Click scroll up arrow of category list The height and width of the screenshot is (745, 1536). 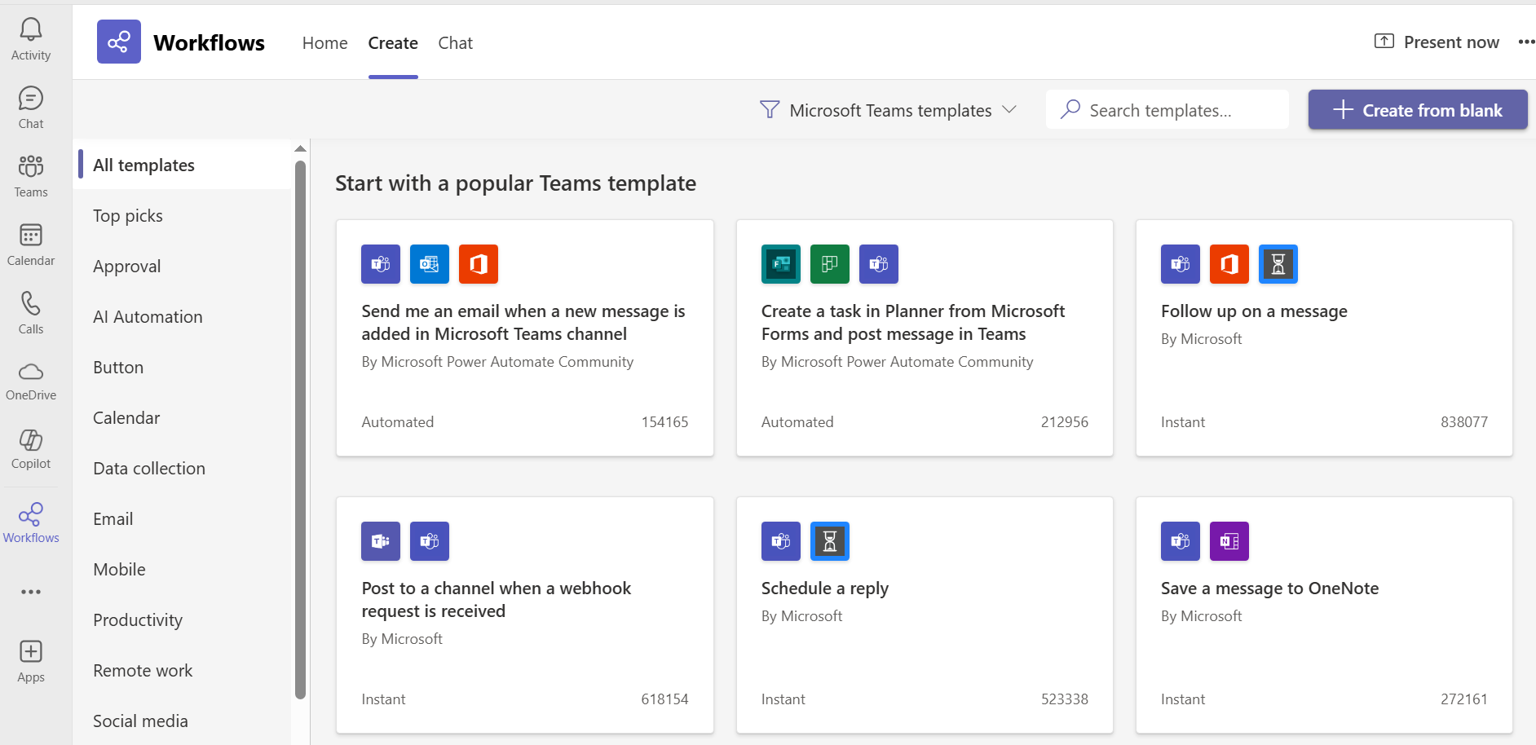(300, 148)
